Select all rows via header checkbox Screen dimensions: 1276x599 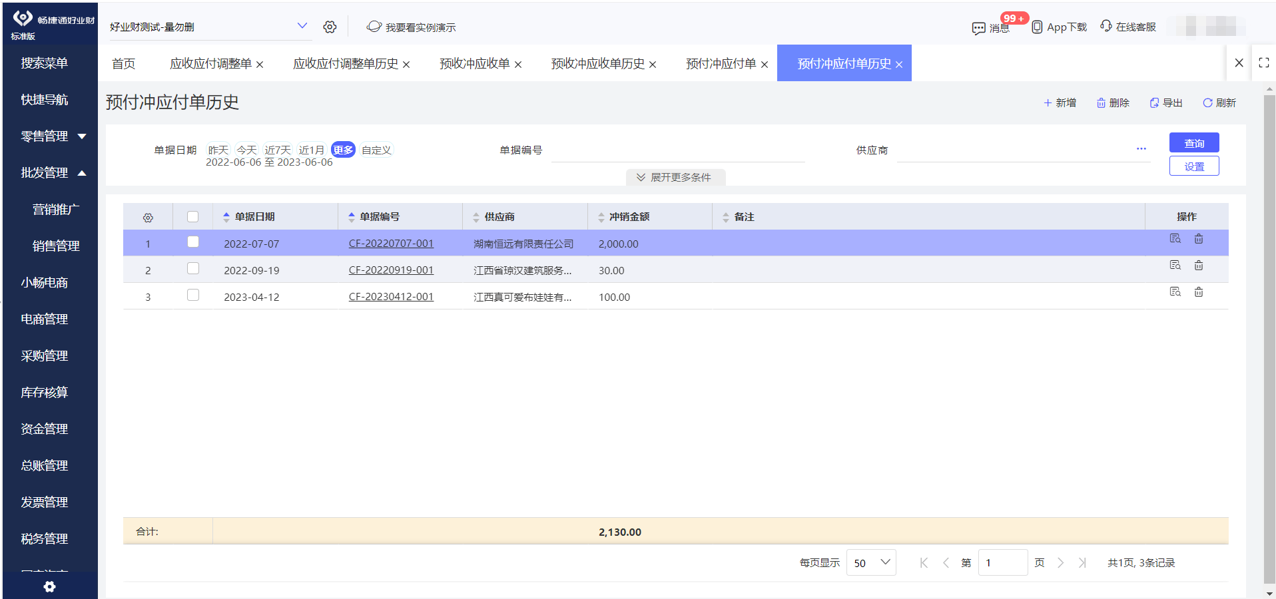point(193,216)
